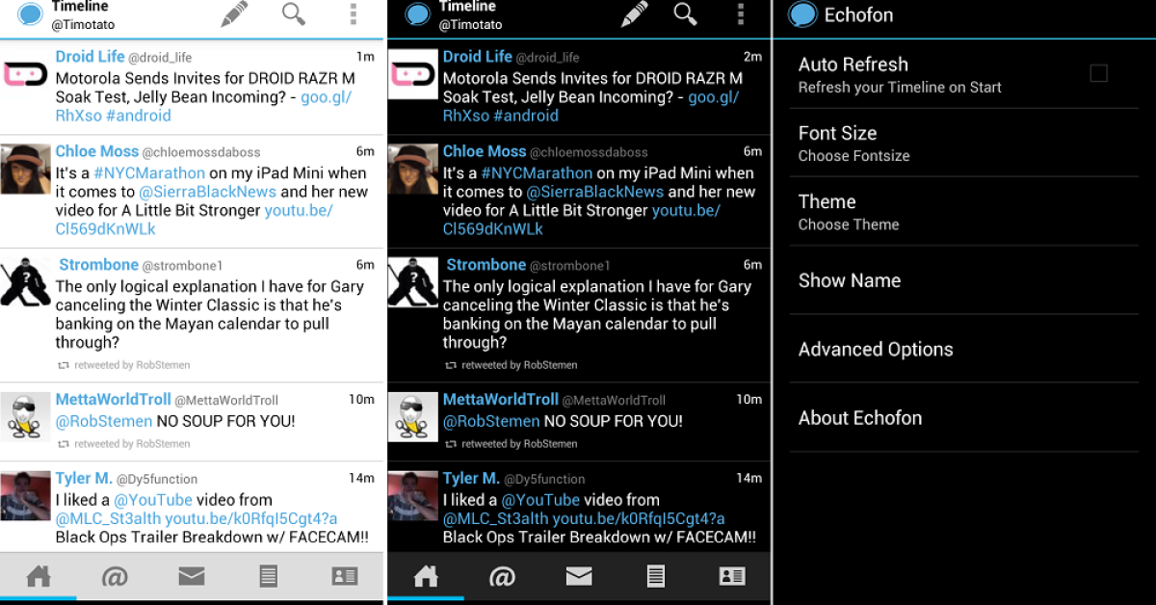This screenshot has width=1156, height=605.
Task: Tap Echofon bubble logo in dark Timeline header
Action: pyautogui.click(x=417, y=14)
